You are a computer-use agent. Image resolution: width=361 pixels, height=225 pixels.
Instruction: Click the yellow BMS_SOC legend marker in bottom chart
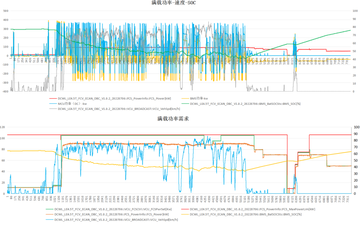pyautogui.click(x=185, y=214)
